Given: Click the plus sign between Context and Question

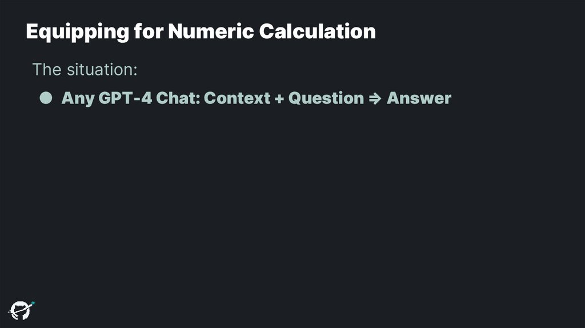Looking at the screenshot, I should [x=279, y=98].
